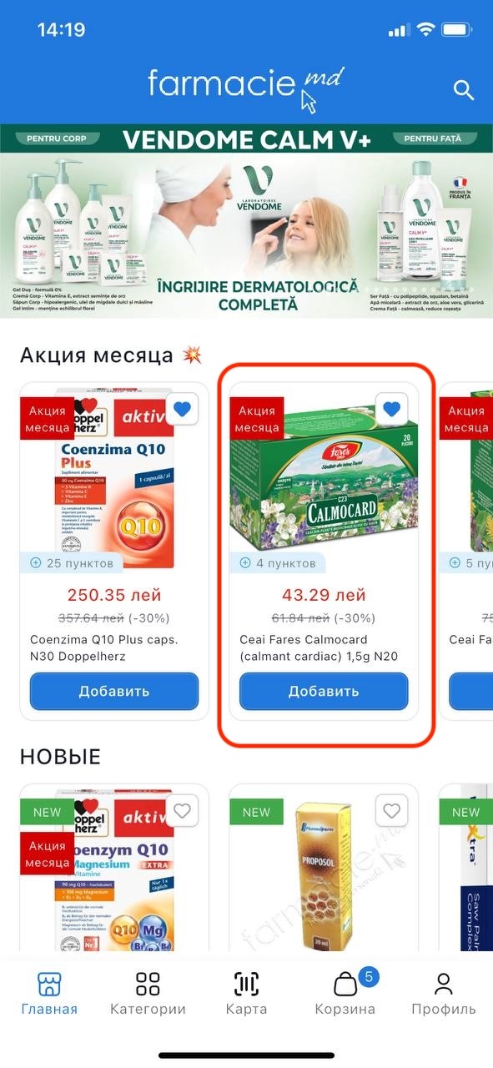Add Coenzima Q10 Plus to cart

pos(114,691)
